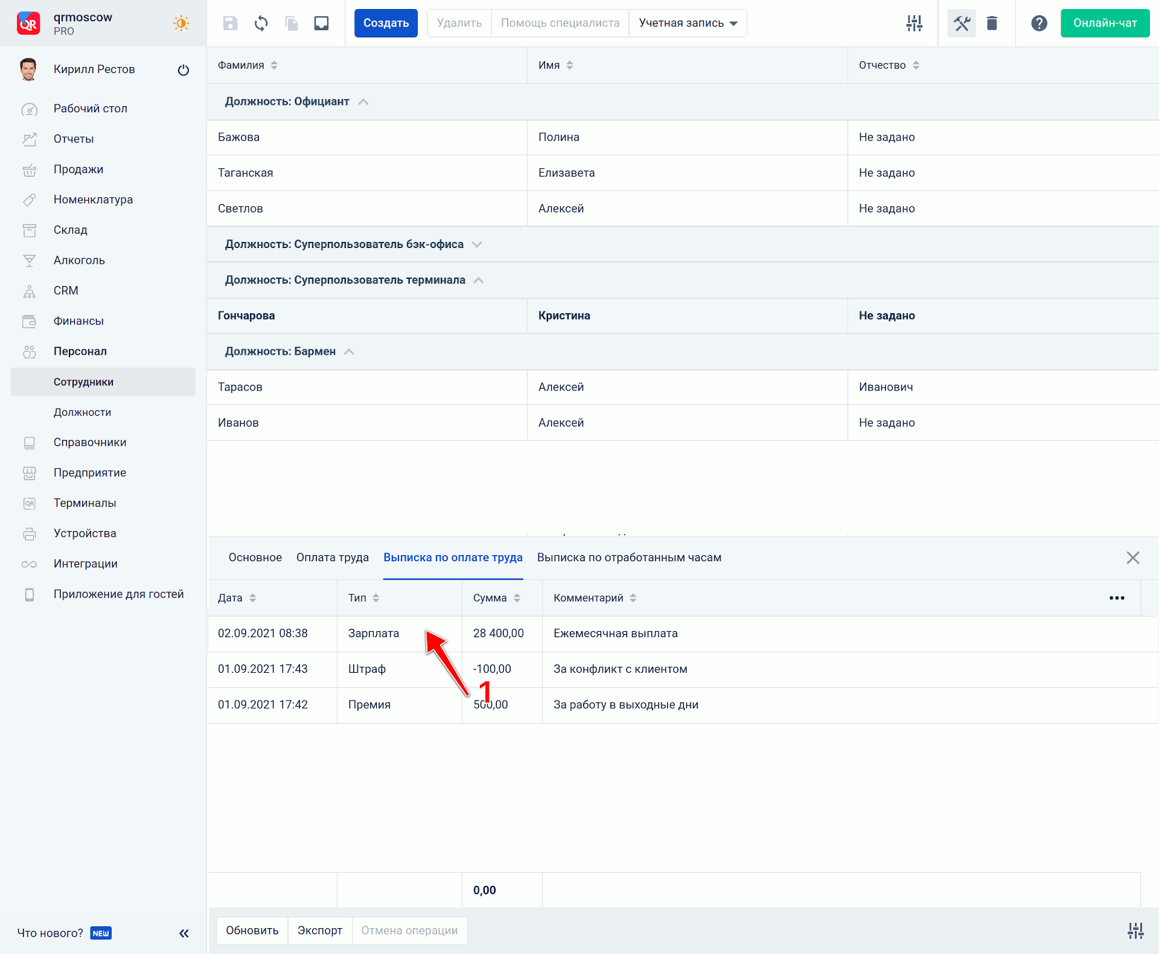
Task: Click the Предприятие store icon
Action: (30, 473)
